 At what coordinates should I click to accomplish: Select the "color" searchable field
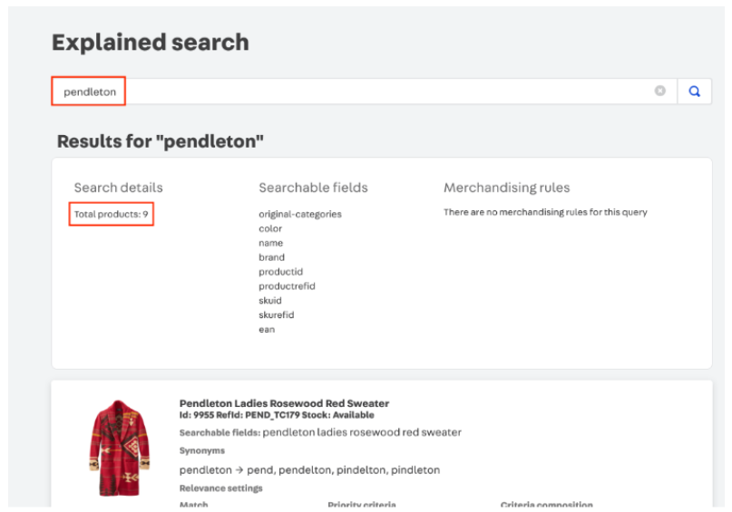pos(270,228)
